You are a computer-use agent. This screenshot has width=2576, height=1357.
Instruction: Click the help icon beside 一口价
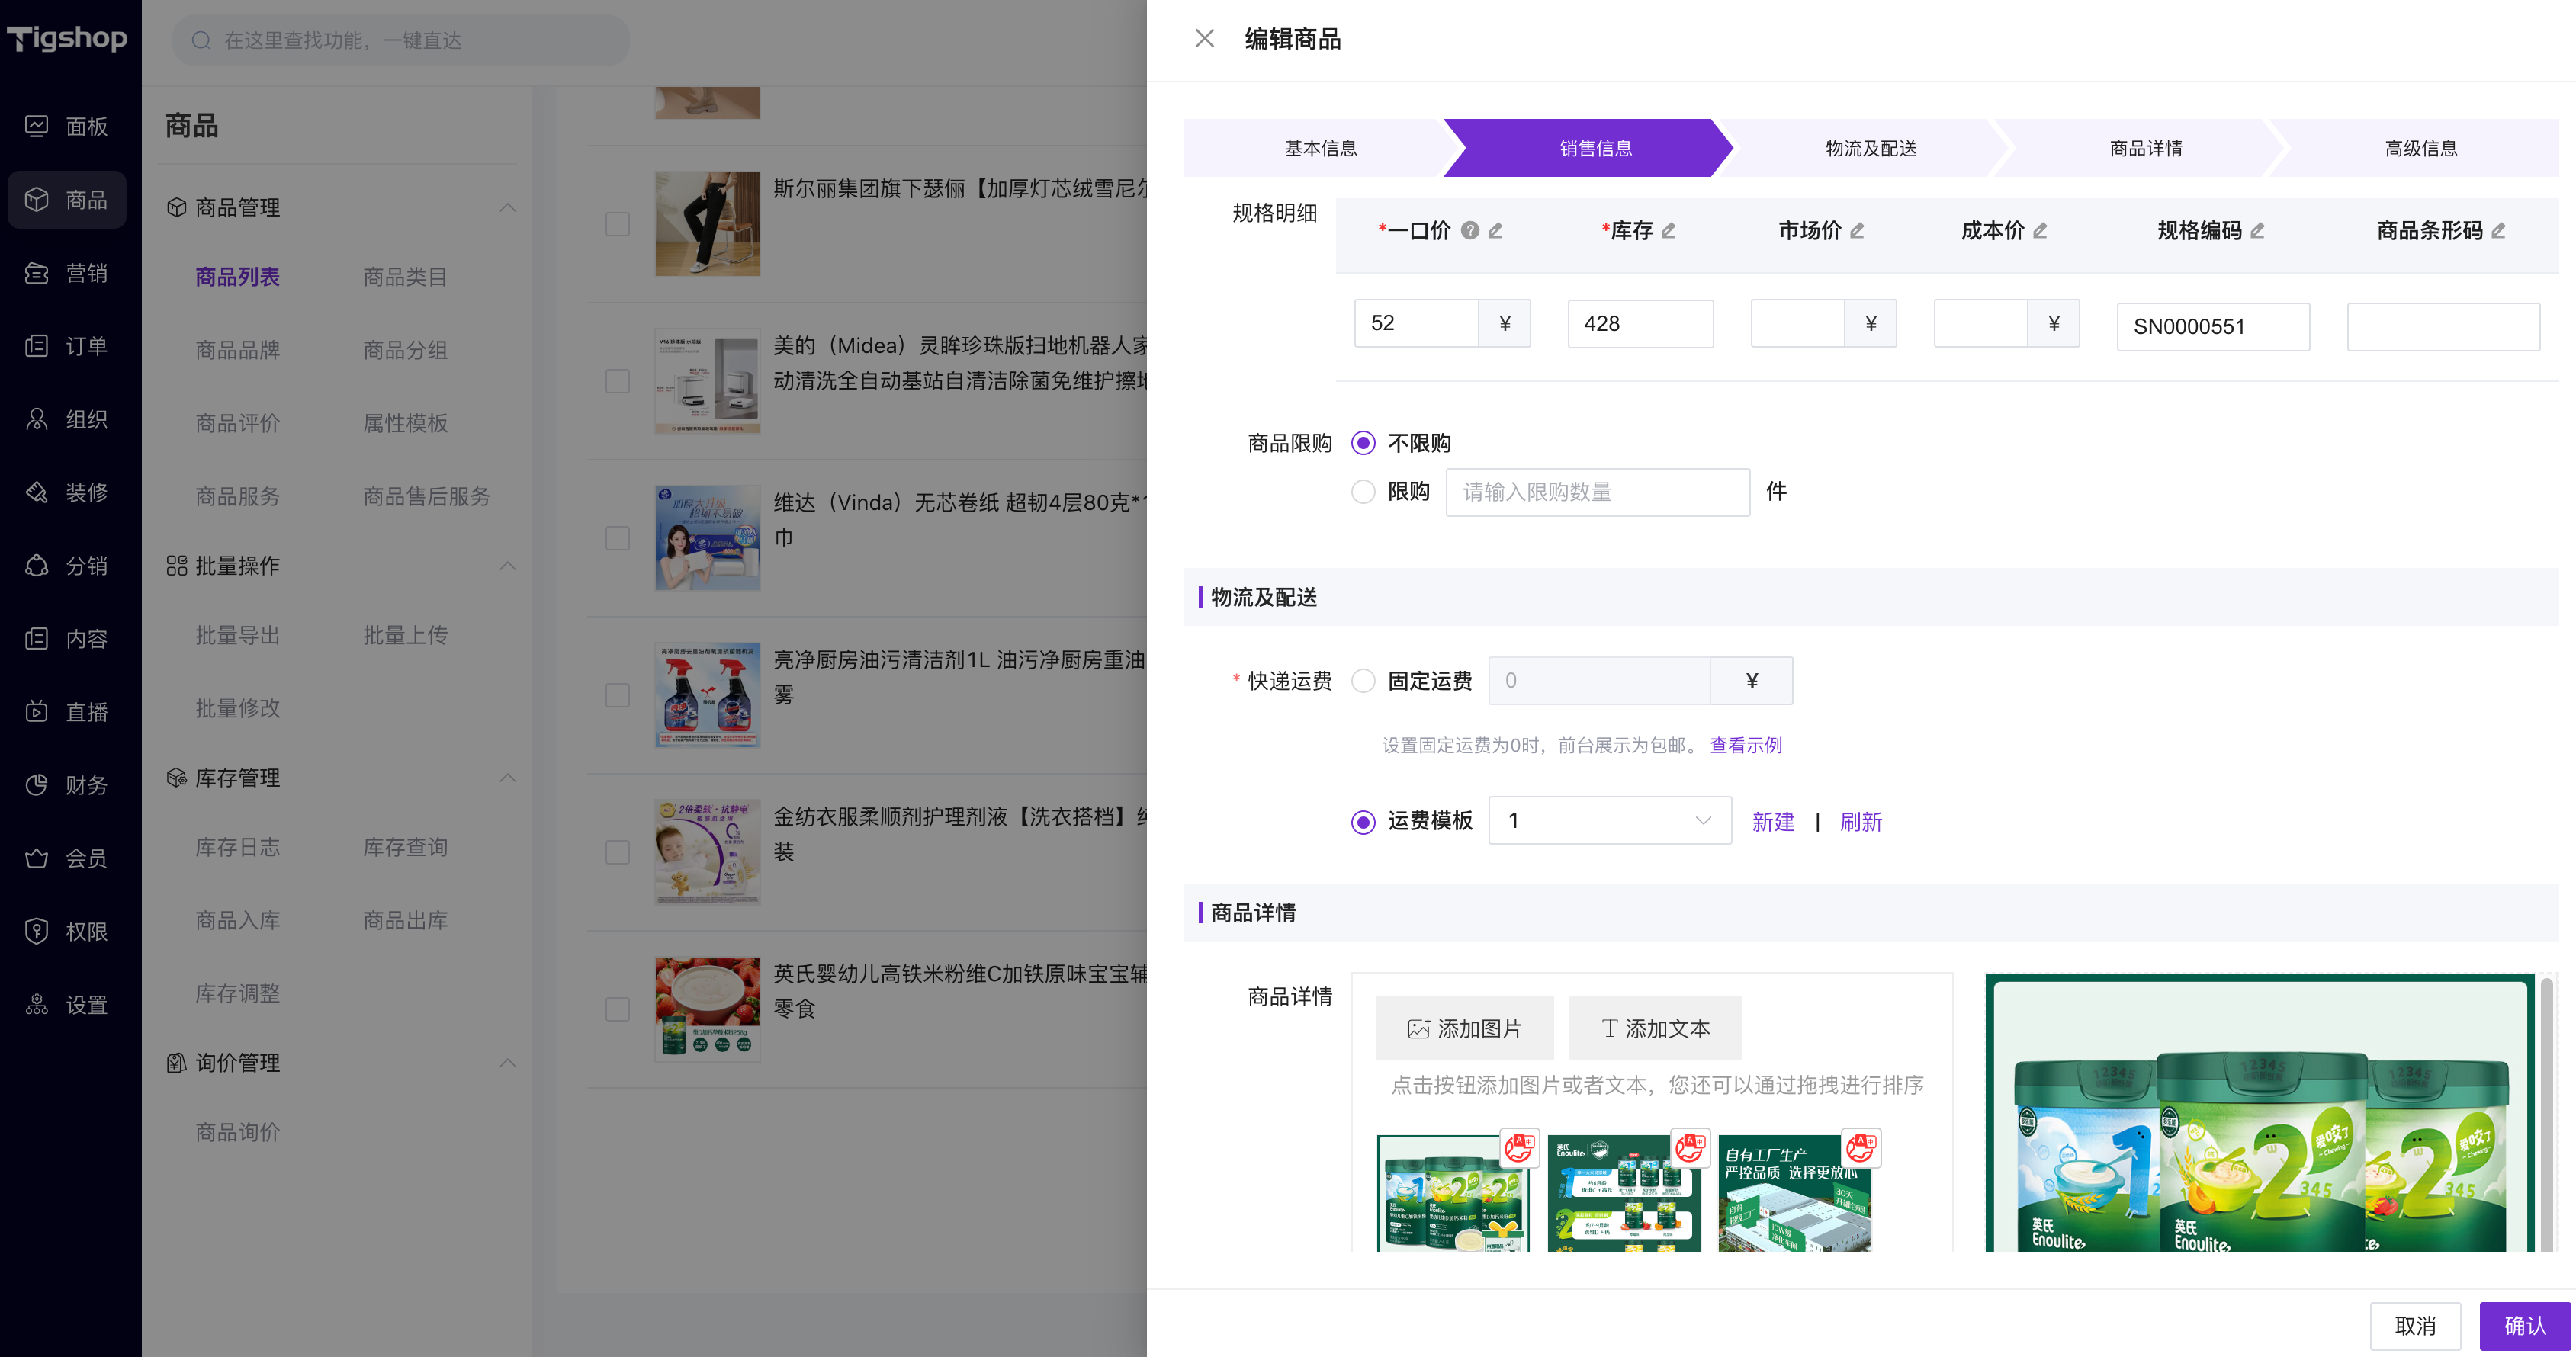tap(1469, 230)
